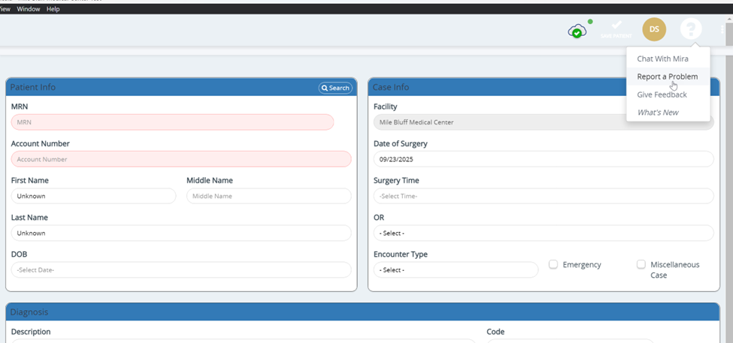
Task: Select Chat With Mira from help menu
Action: (x=662, y=59)
